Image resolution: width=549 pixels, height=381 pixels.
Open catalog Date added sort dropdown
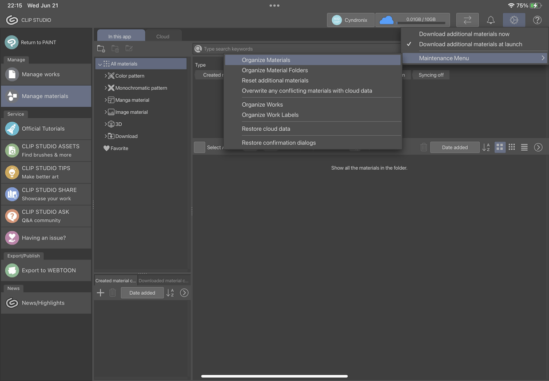[x=142, y=293]
